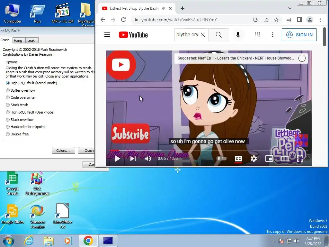This screenshot has height=247, width=329.
Task: Switch to Leak tab in Not My Fault
Action: [31, 41]
